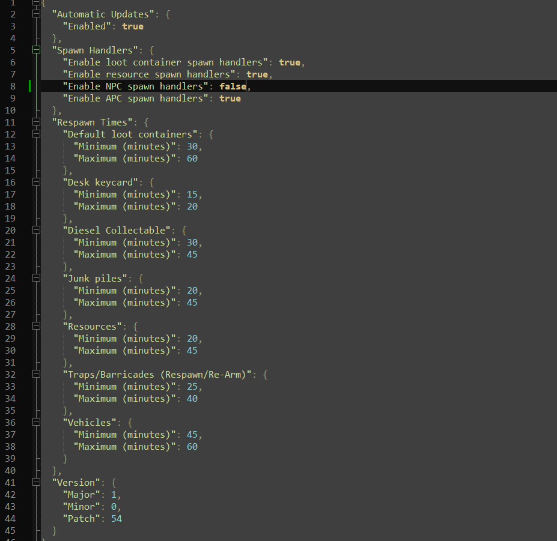Click value 60 of Default loot containers maximum
The height and width of the screenshot is (541, 557).
point(192,159)
